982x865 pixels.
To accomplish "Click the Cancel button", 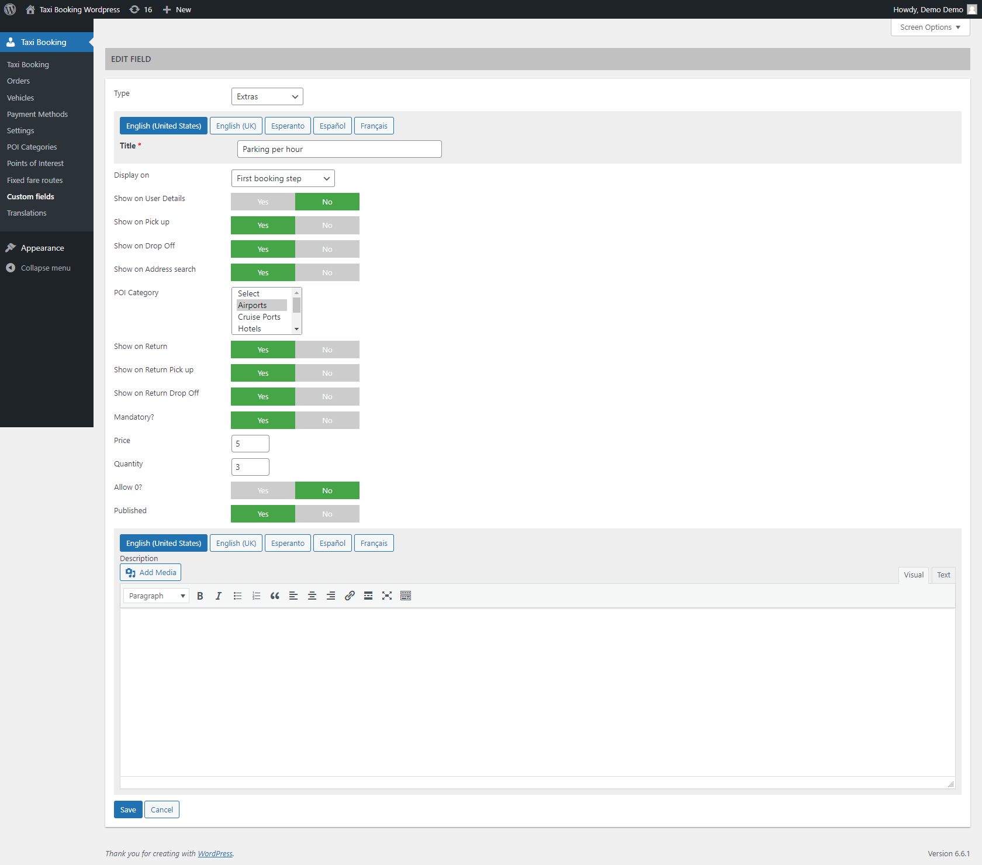I will coord(162,809).
